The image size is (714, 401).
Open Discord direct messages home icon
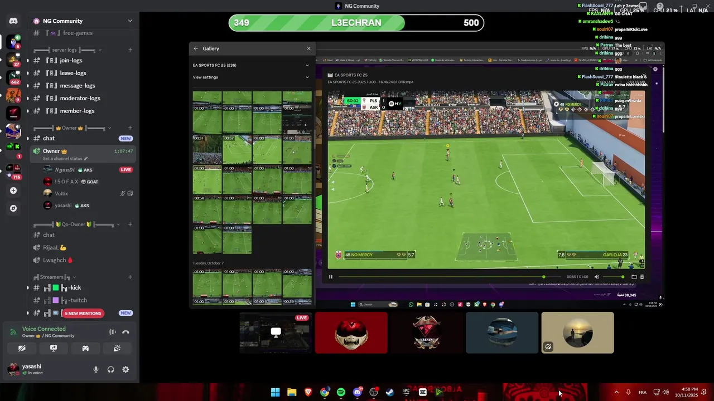[x=13, y=21]
